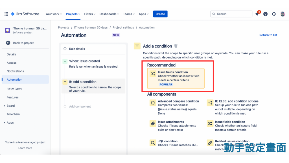Select Issue types in sidebar

tap(25, 88)
